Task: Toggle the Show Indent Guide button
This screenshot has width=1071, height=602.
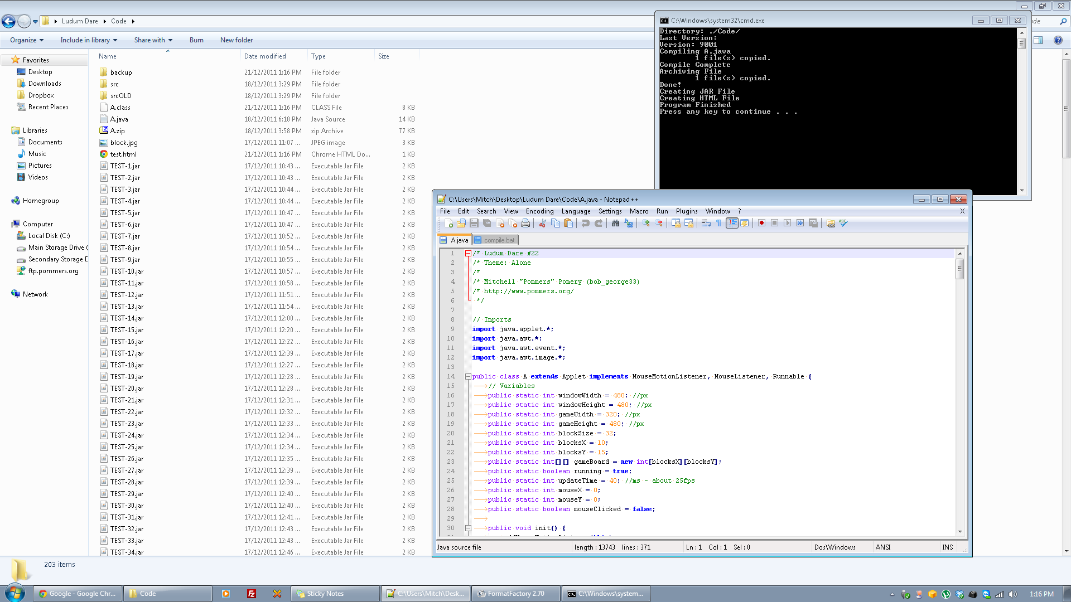Action: [732, 223]
